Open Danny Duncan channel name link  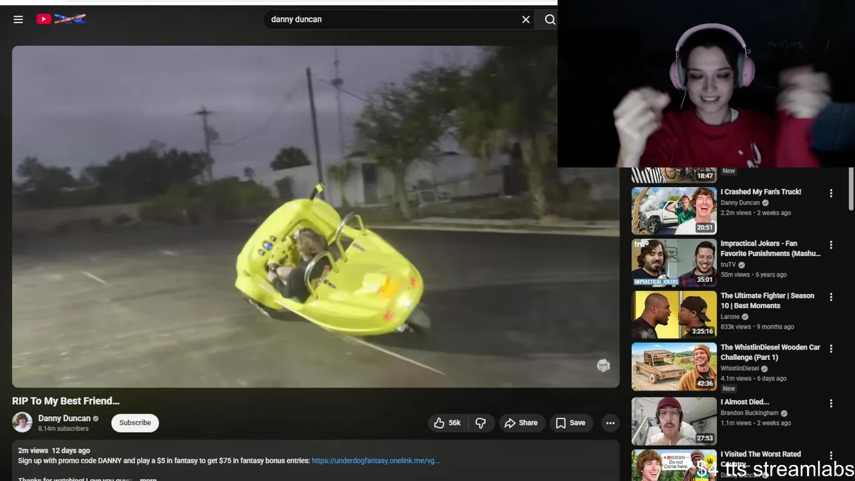click(64, 418)
